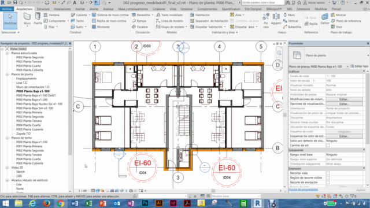Screen dimensions: 370x208
Task: Switch to the Anotar tab
Action: (x=94, y=9)
